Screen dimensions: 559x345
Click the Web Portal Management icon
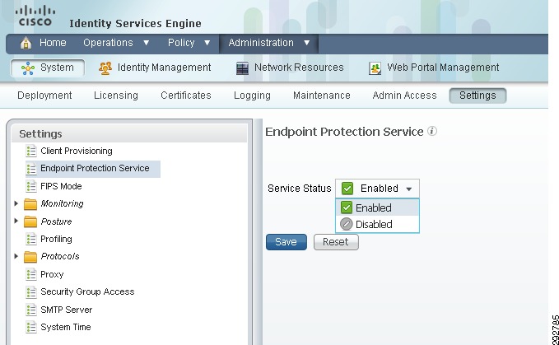point(375,68)
